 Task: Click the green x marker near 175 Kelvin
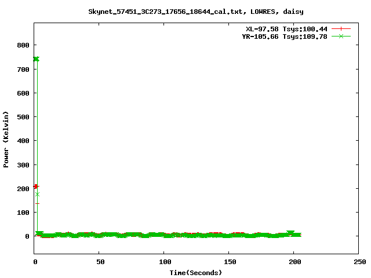coord(37,195)
